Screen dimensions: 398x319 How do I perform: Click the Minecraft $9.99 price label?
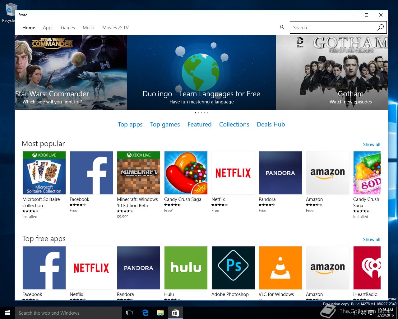[x=122, y=217]
